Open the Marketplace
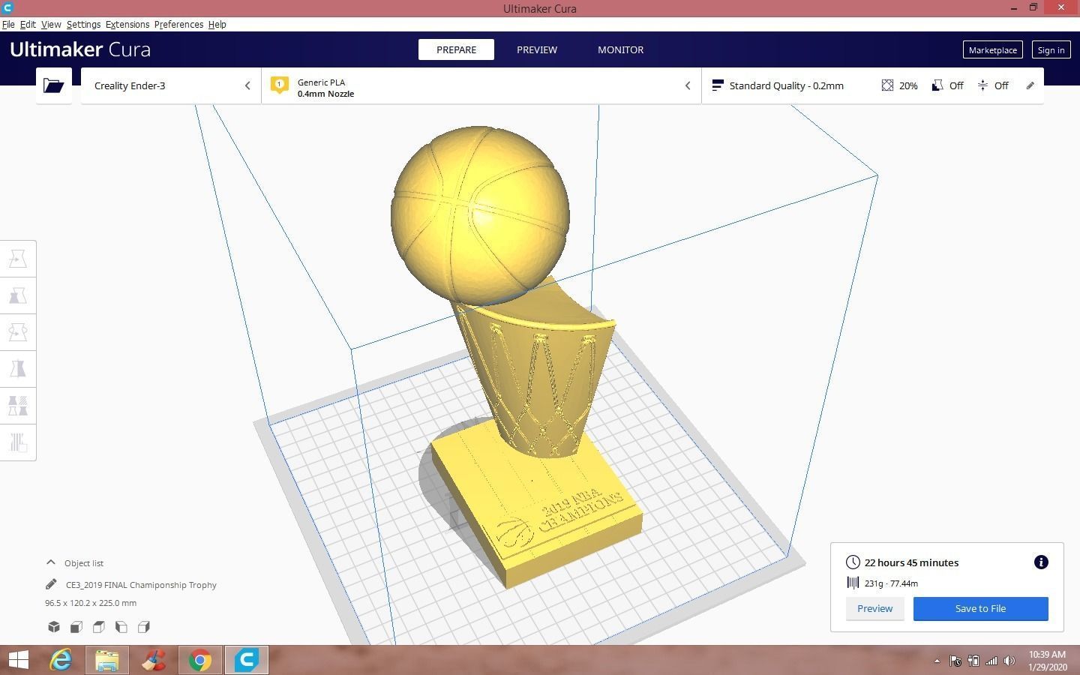Viewport: 1080px width, 675px height. [x=992, y=50]
